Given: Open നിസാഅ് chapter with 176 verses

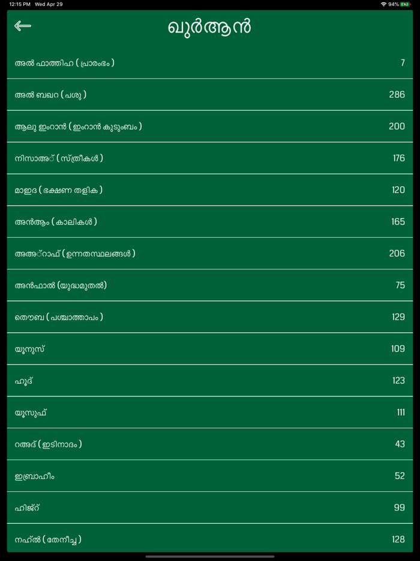Looking at the screenshot, I should tap(210, 159).
